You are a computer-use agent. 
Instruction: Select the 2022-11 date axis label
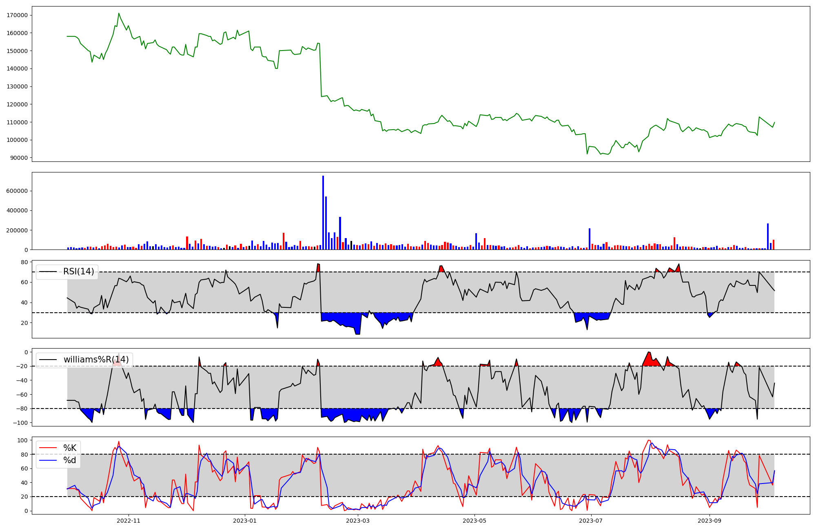tap(129, 521)
